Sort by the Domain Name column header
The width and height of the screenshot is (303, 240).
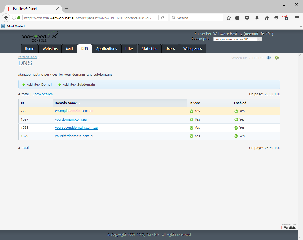(66, 103)
